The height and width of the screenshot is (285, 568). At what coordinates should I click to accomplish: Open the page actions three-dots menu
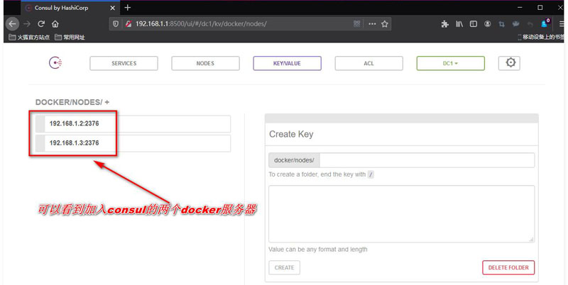[372, 24]
